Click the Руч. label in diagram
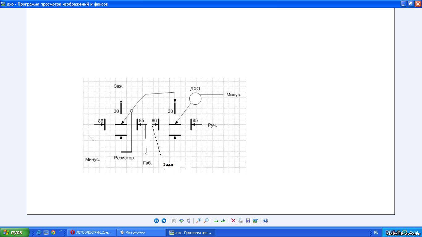422x237 pixels. pyautogui.click(x=212, y=126)
